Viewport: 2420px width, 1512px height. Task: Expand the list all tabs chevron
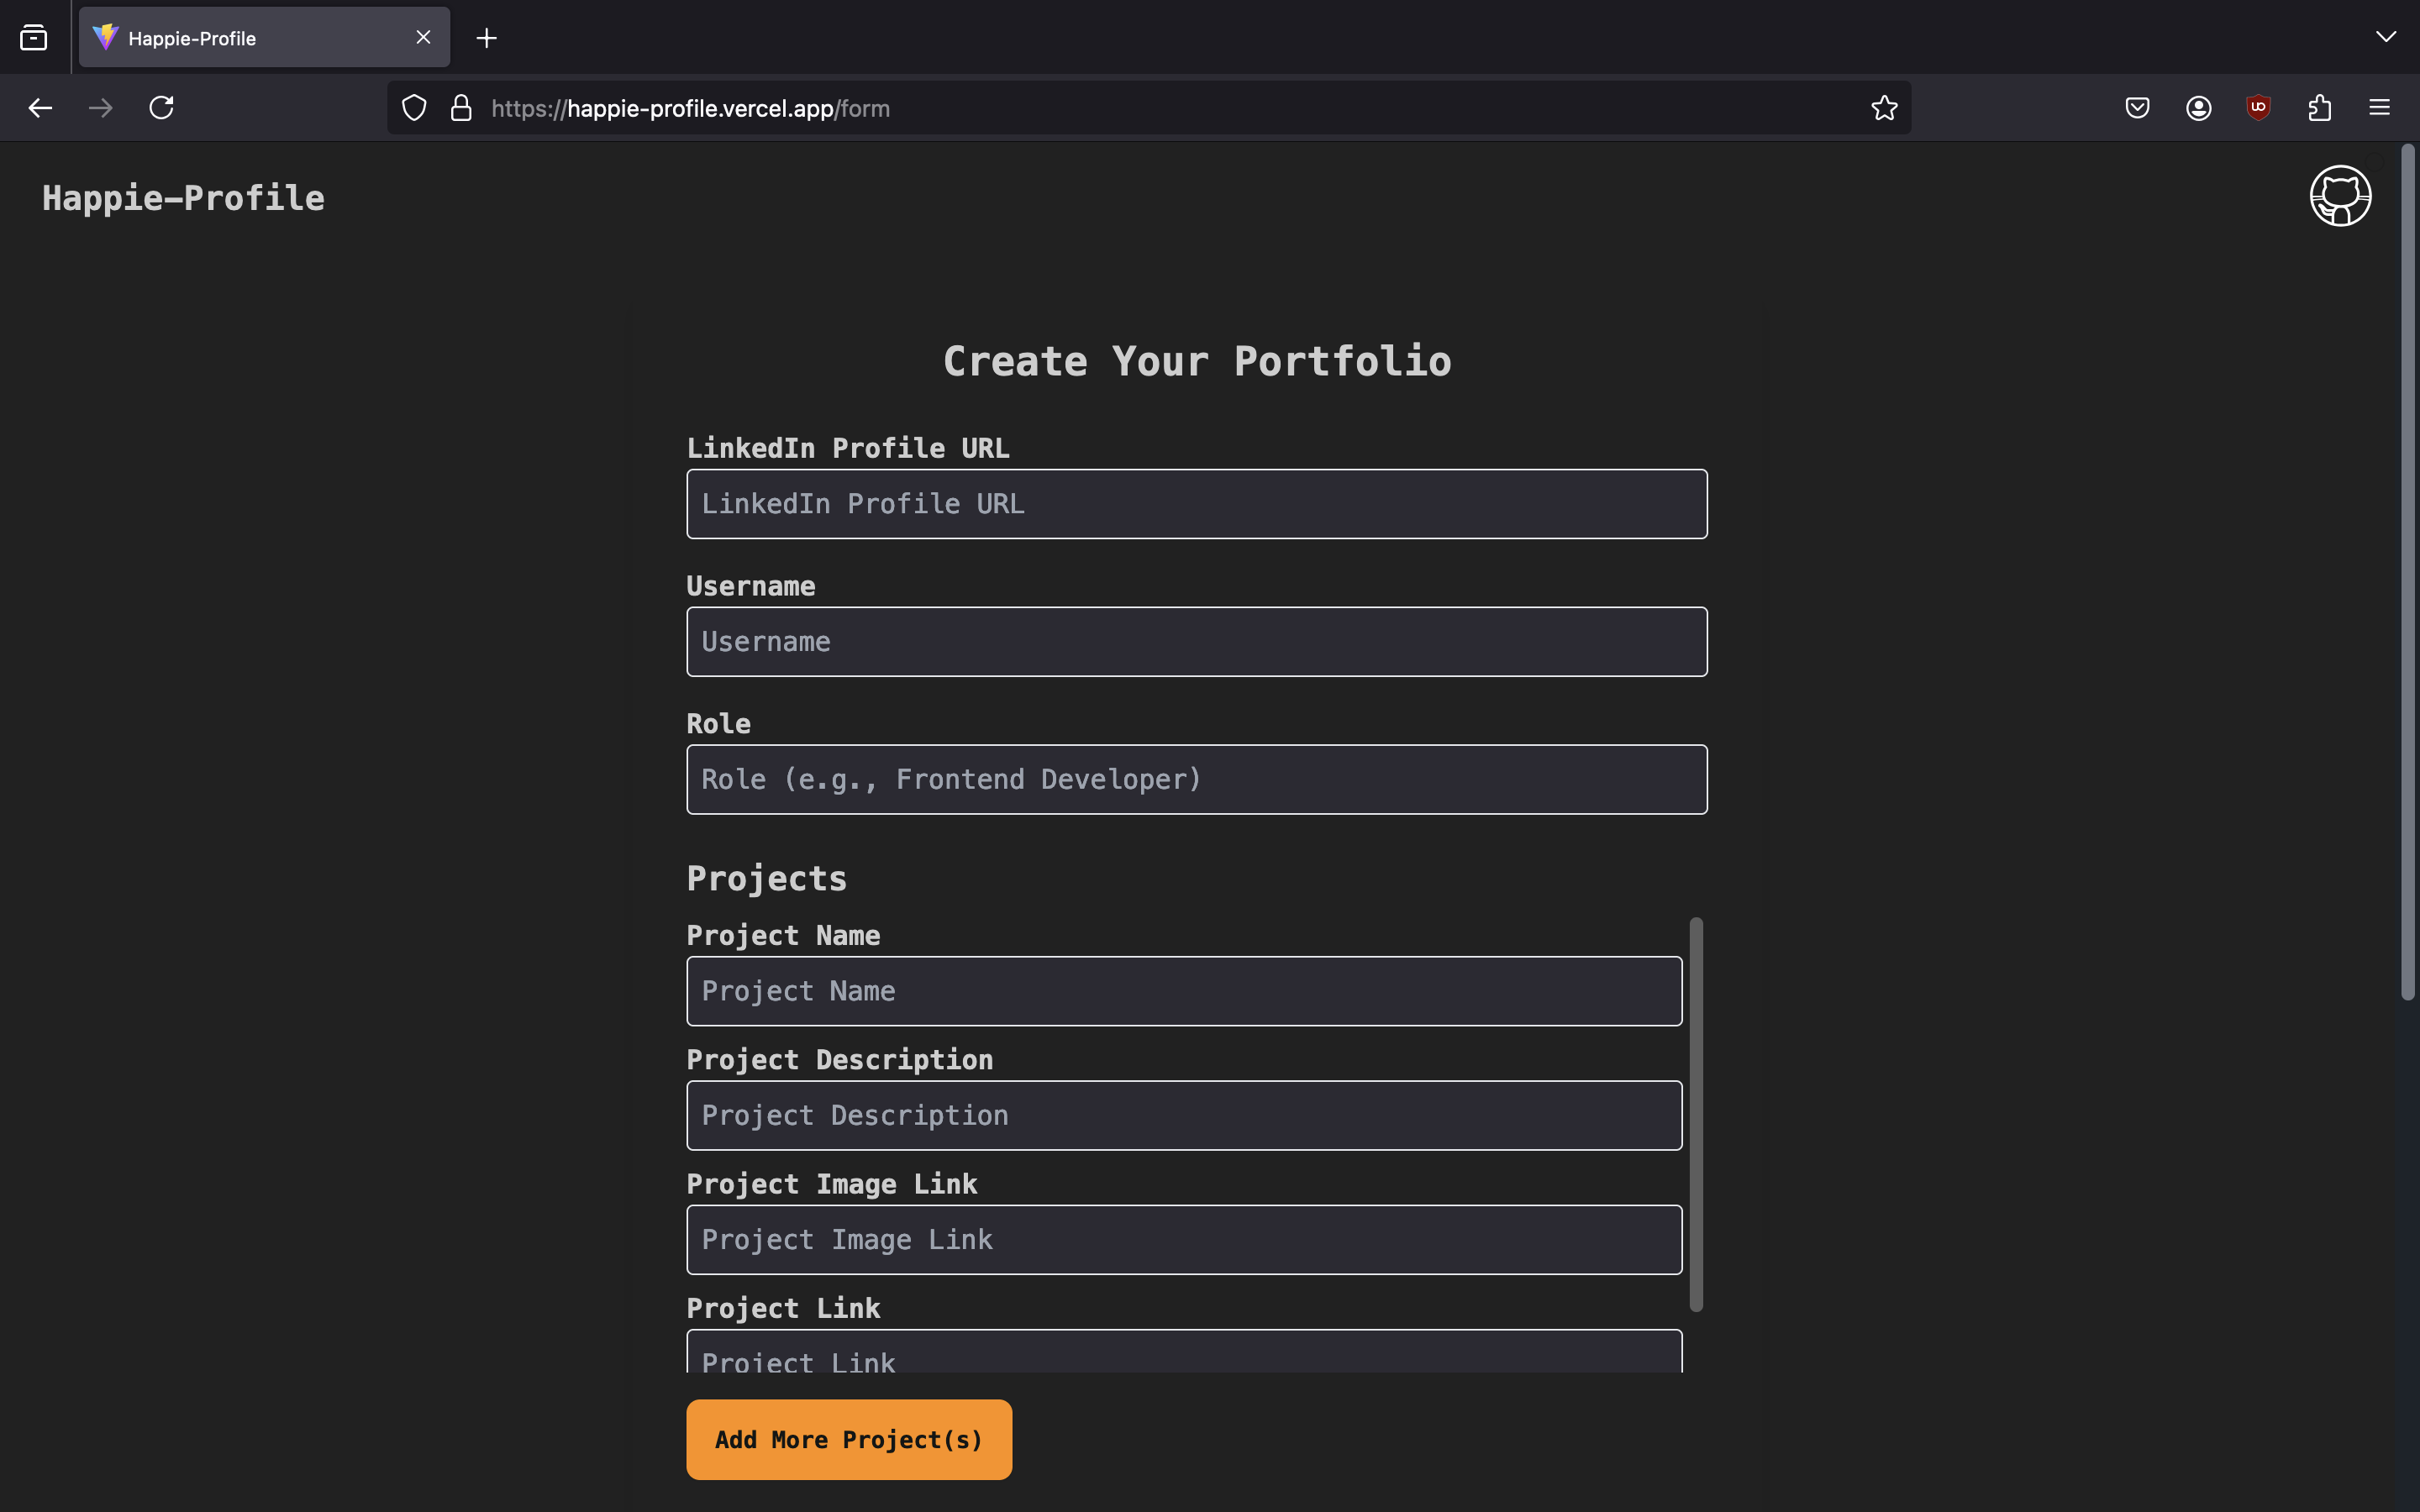2385,37
